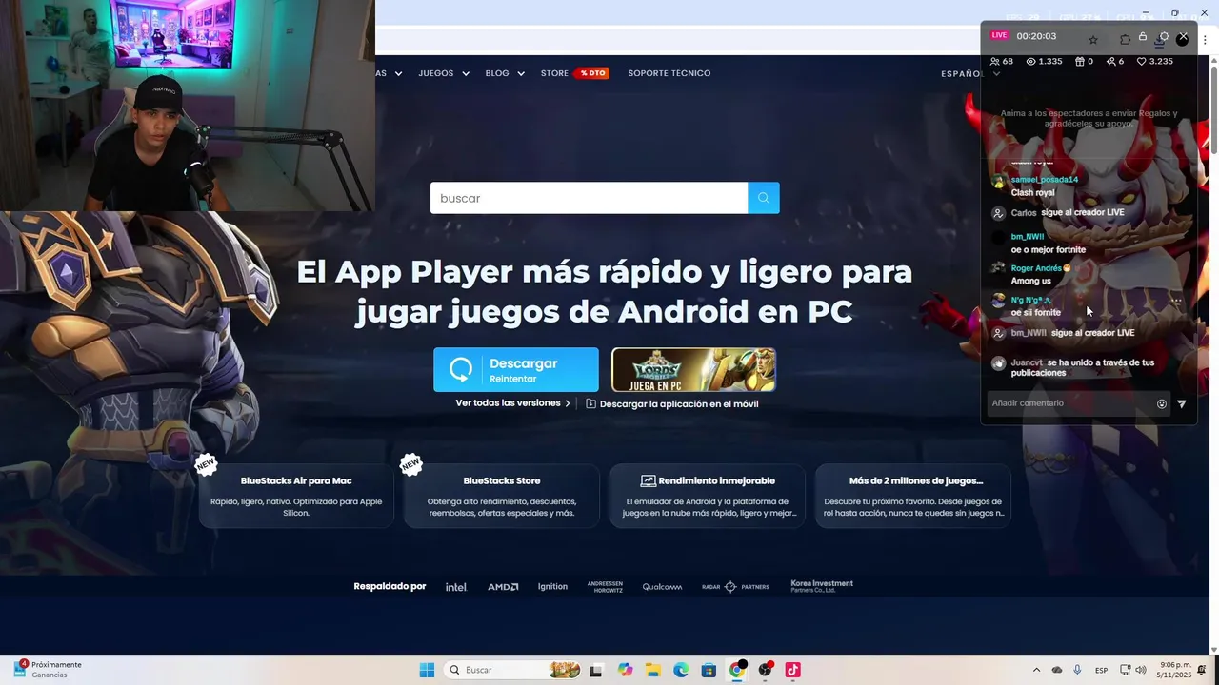Click the % DTO discount badge
This screenshot has height=685, width=1219.
pyautogui.click(x=591, y=73)
